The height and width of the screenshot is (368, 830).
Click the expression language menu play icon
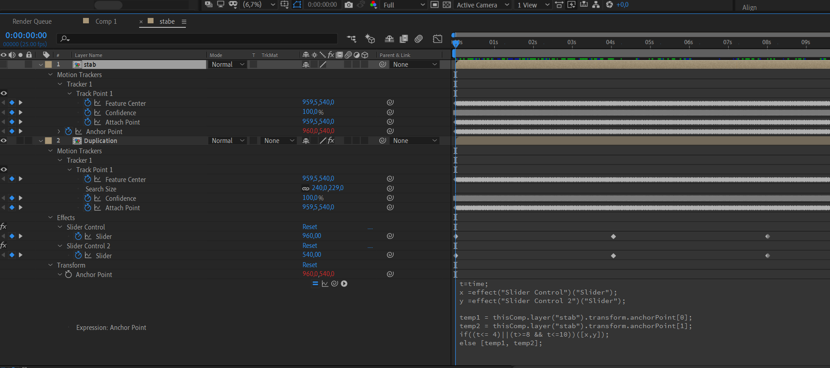tap(344, 284)
